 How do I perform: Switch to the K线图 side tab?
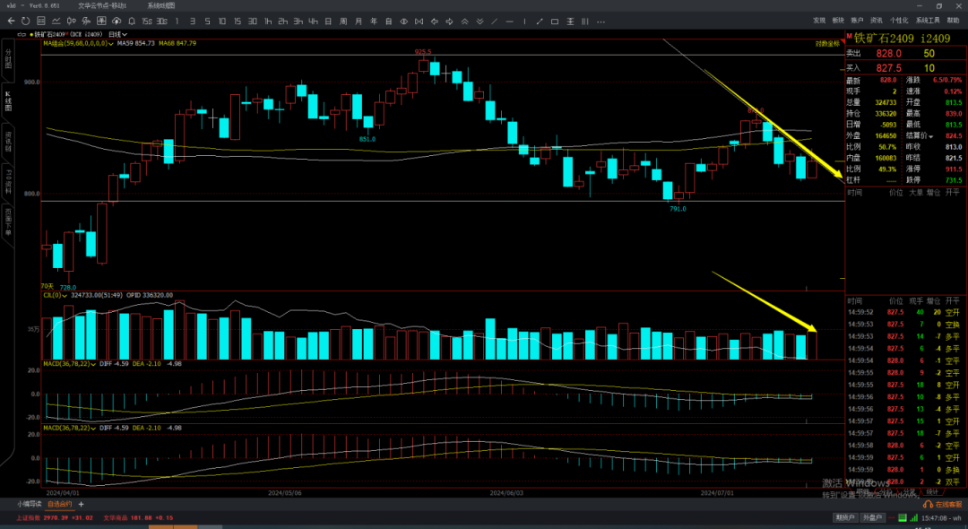pos(8,100)
